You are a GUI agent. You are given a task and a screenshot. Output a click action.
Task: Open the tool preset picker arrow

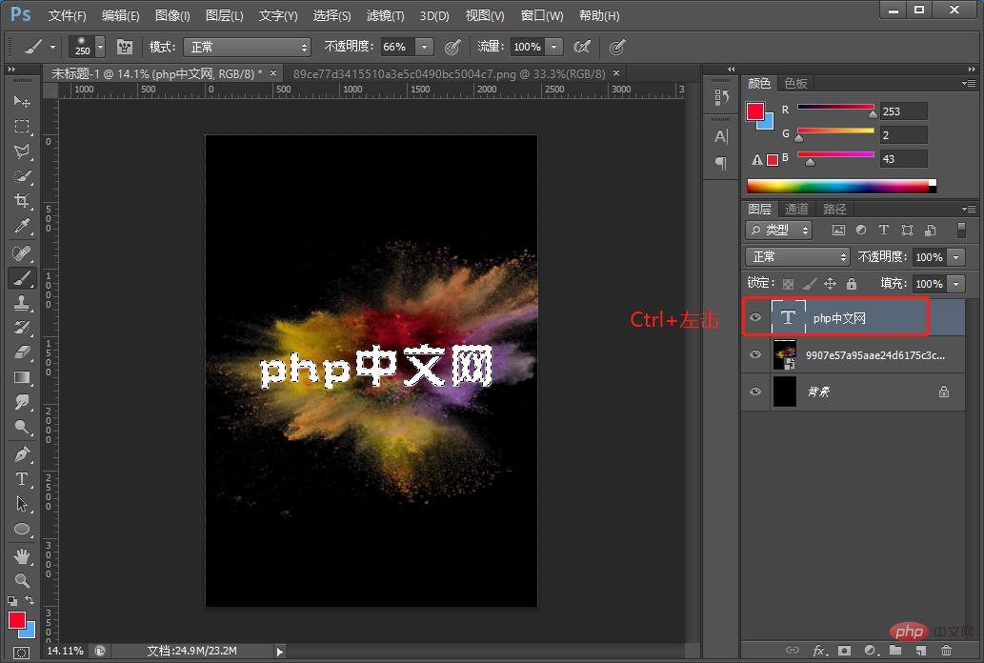[x=52, y=47]
